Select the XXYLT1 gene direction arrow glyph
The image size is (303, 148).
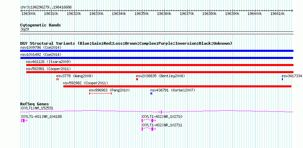[x=160, y=112]
